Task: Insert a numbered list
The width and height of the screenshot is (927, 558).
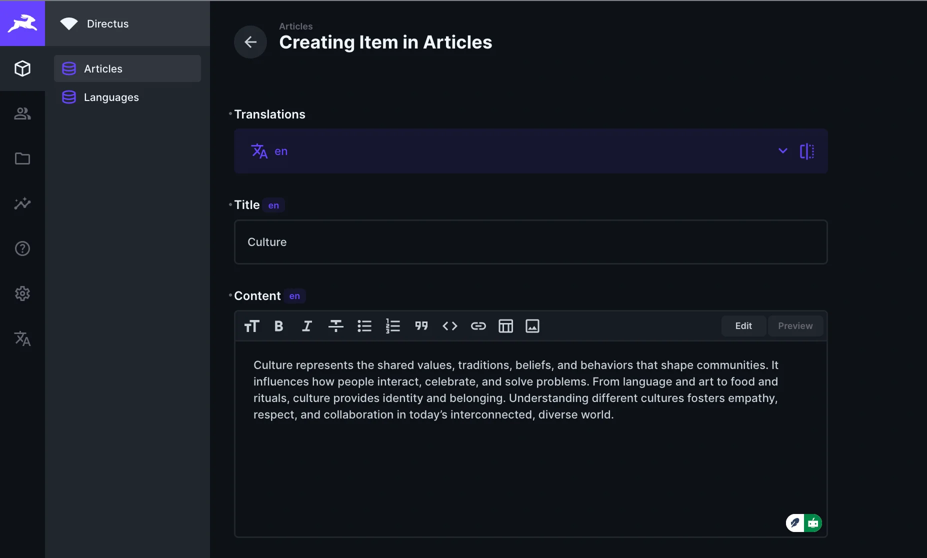Action: point(392,326)
